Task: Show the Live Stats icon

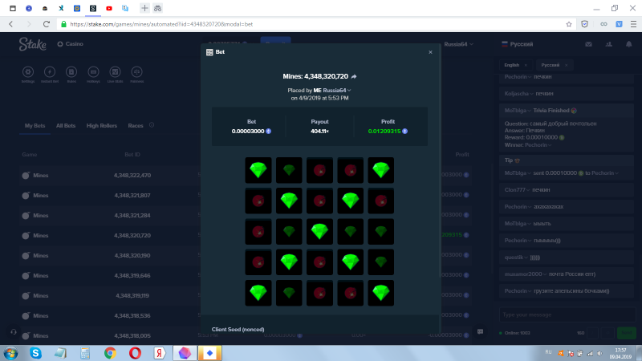Action: [115, 72]
